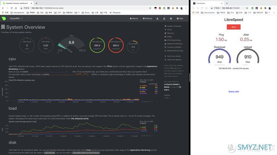Reload the OpenWrt netdata dashboard tab
Screen dimensions: 277x155
coord(11,8)
